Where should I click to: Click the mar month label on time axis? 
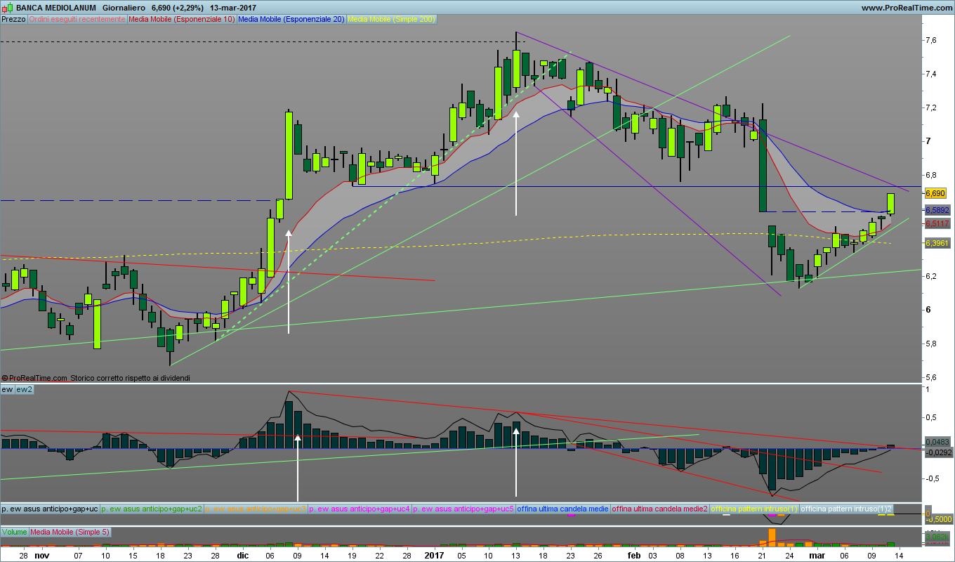816,554
